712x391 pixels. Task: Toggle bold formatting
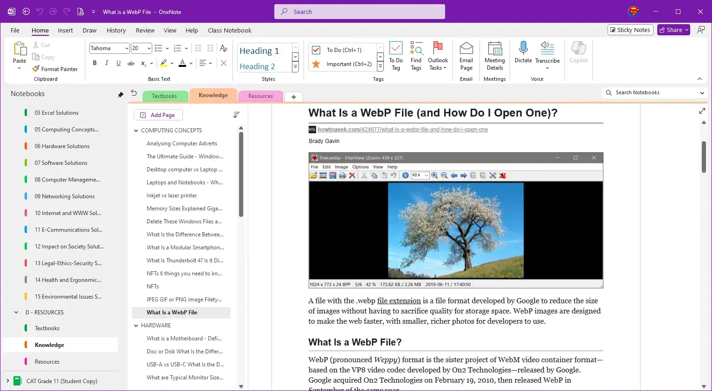coord(95,63)
